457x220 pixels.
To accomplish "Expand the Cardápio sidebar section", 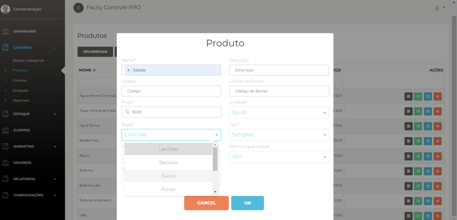I will click(29, 48).
